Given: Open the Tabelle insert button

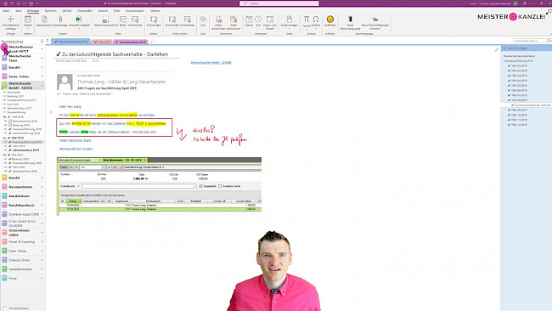Looking at the screenshot, I should click(x=28, y=22).
